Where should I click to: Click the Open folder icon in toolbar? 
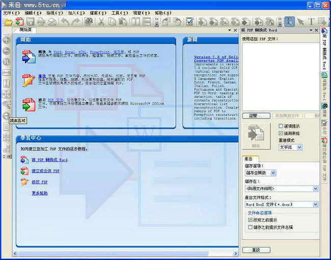click(x=8, y=22)
